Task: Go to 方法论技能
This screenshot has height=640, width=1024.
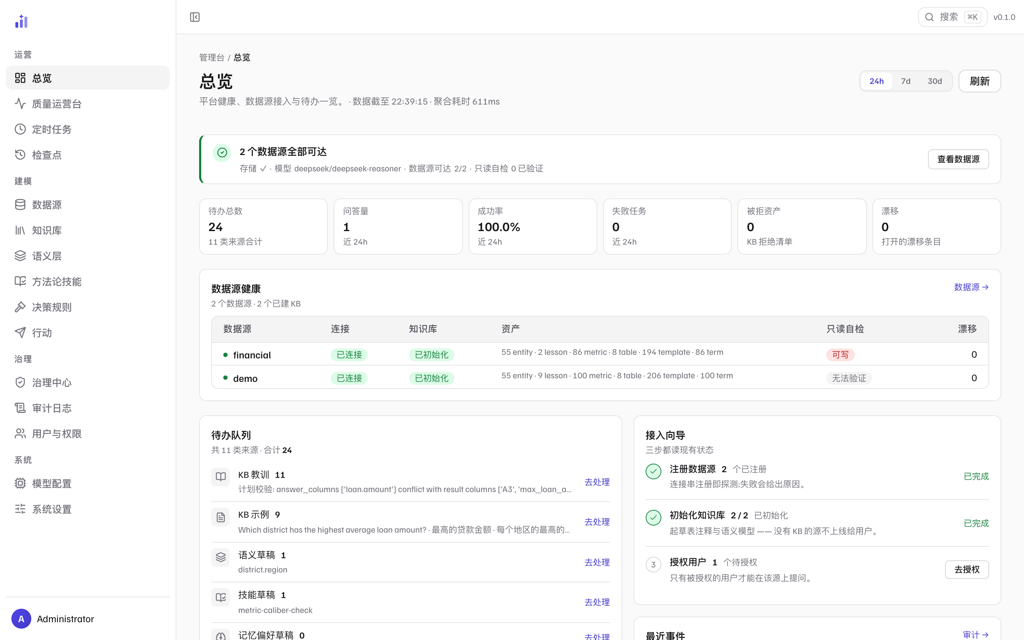Action: 87,282
